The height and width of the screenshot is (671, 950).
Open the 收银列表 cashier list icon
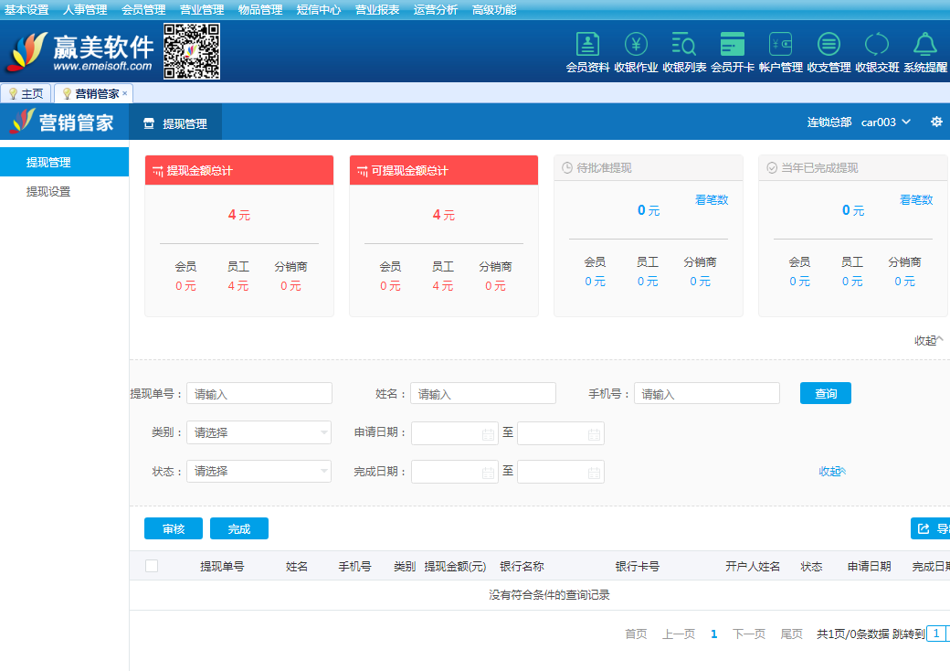pos(684,45)
